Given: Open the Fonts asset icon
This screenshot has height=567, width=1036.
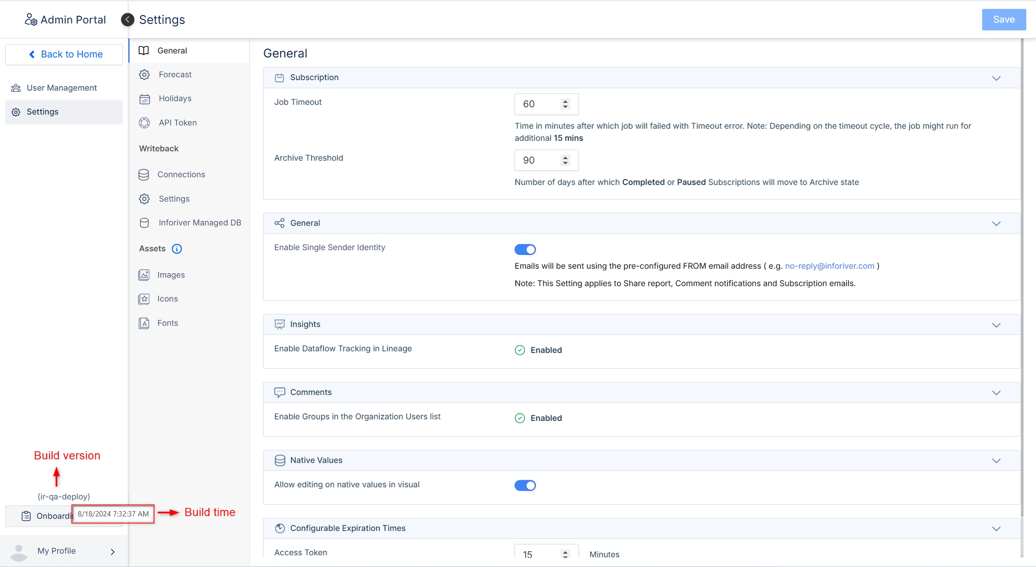Looking at the screenshot, I should (144, 323).
